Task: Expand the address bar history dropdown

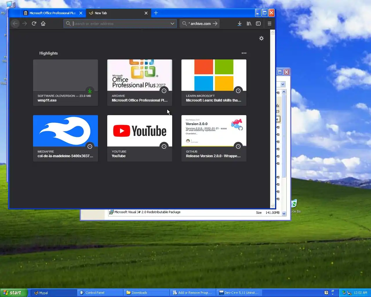Action: pyautogui.click(x=172, y=23)
